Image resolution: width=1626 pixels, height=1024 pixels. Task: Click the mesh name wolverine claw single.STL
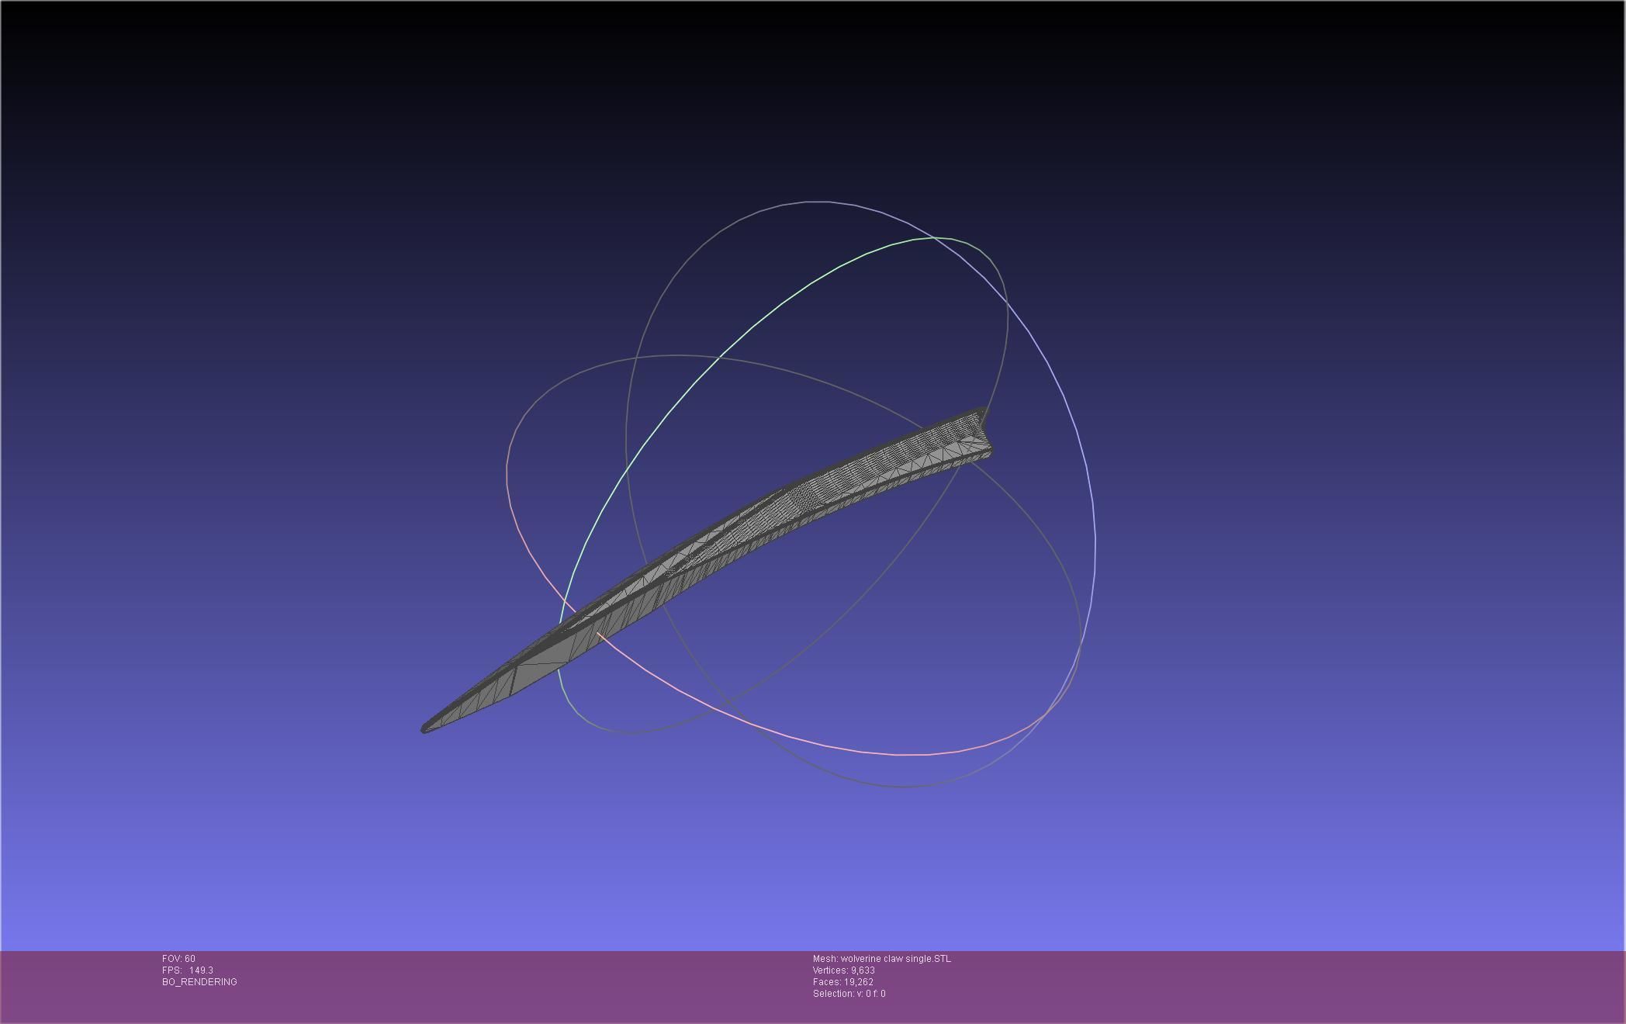[895, 959]
